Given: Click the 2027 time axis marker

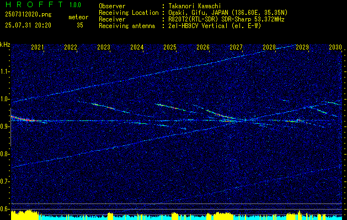Looking at the screenshot, I should [x=236, y=47].
